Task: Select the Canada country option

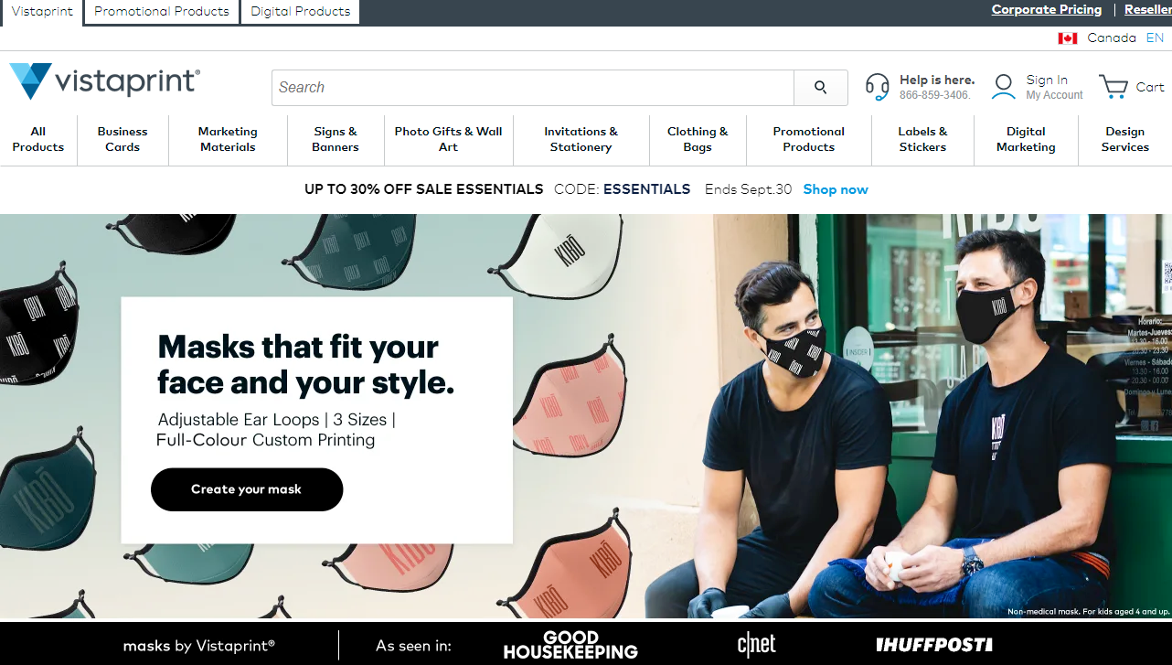Action: pyautogui.click(x=1112, y=38)
